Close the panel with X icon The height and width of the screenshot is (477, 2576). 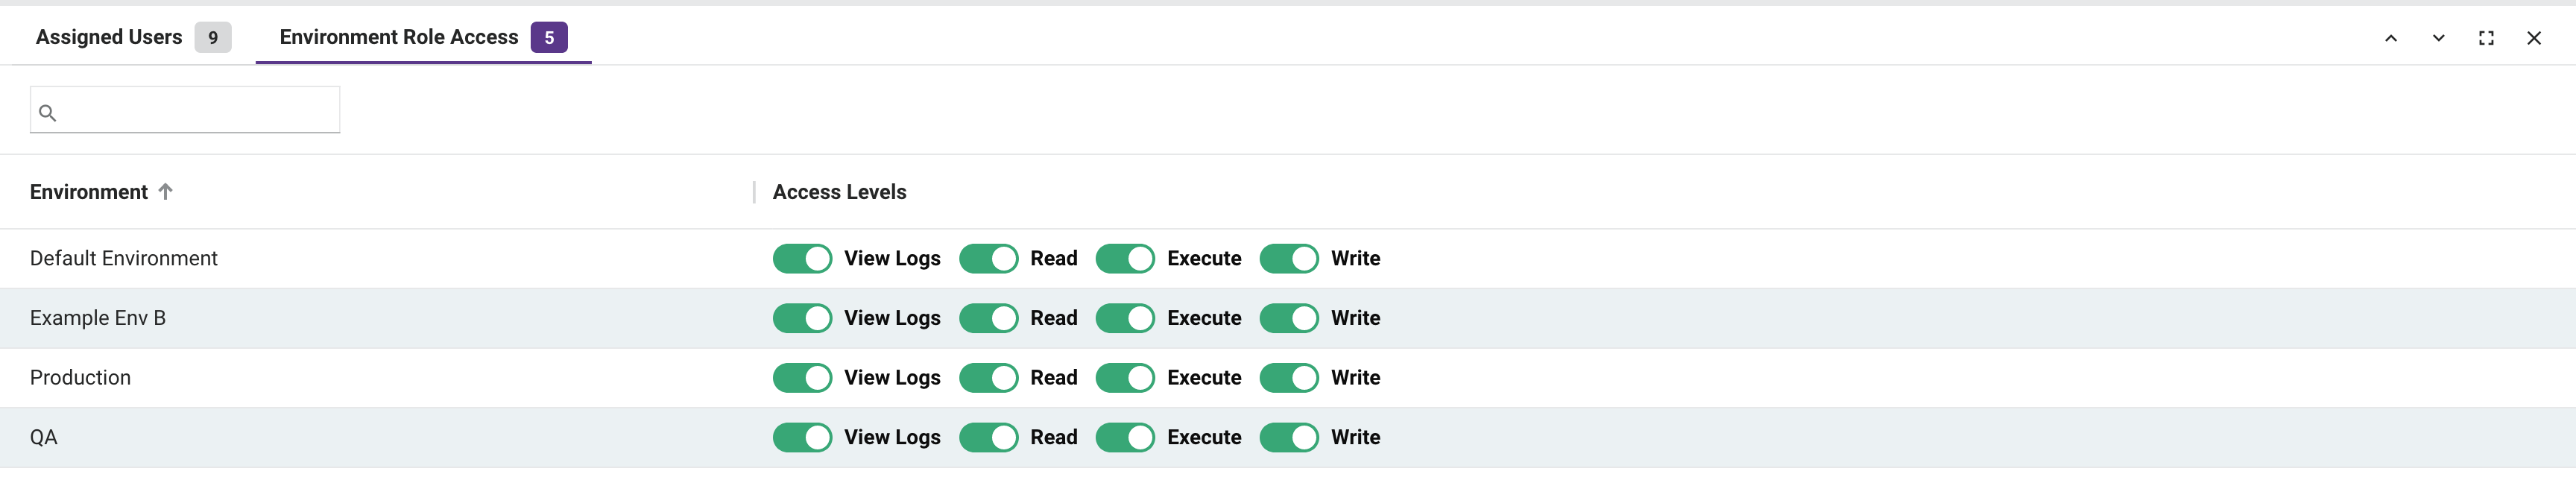click(x=2534, y=38)
